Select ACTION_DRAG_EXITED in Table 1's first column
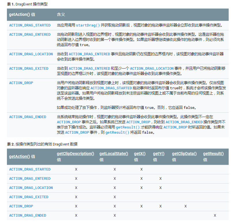Screen dimensions: 235x223 [29, 69]
